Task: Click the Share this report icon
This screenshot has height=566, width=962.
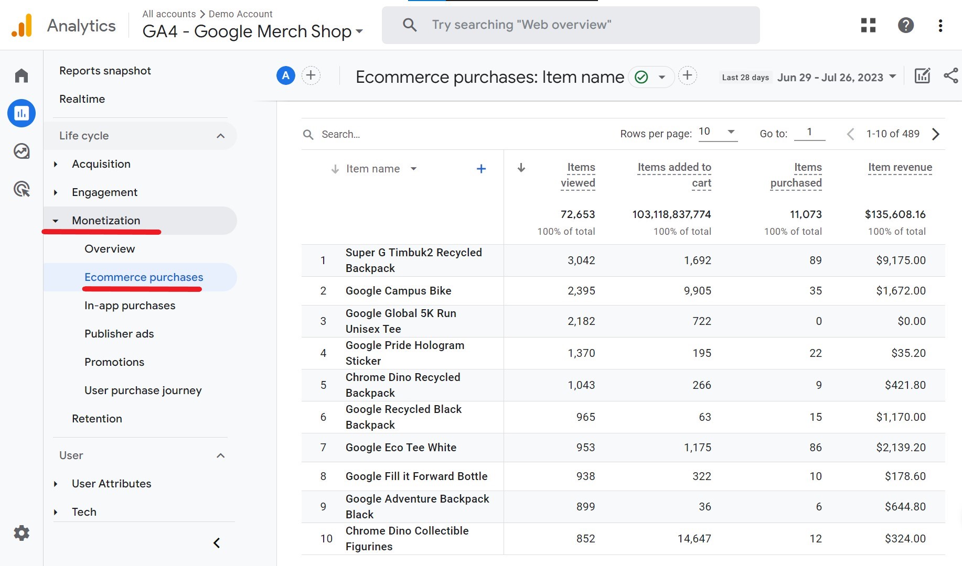Action: tap(951, 76)
